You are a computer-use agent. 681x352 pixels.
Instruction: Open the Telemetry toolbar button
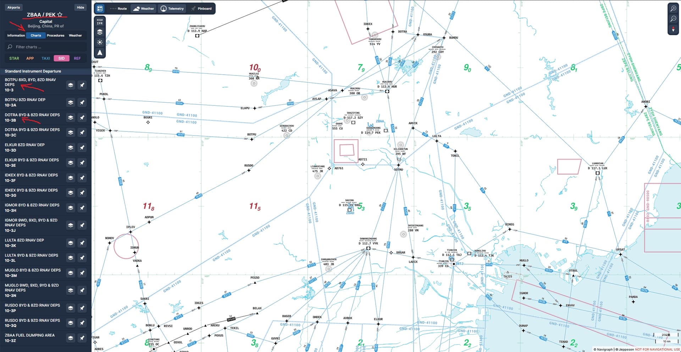tap(172, 8)
